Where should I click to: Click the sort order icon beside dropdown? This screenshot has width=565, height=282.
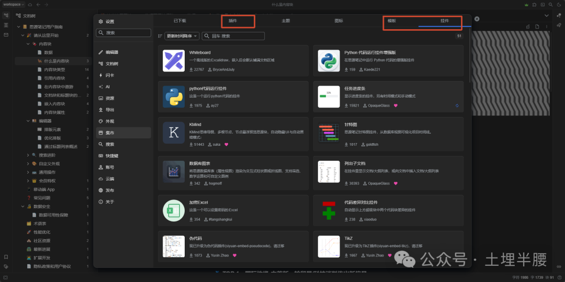161,36
